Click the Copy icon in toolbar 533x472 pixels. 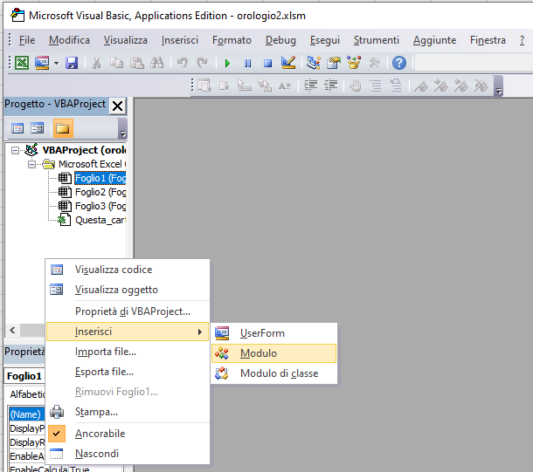pos(116,63)
